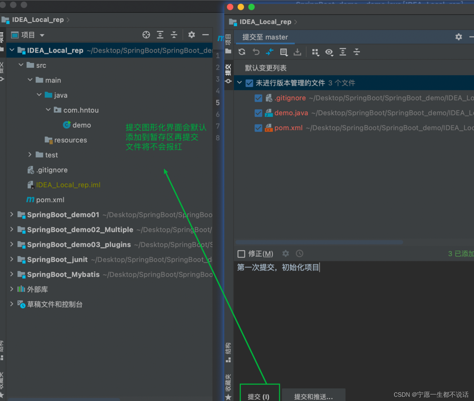Click Refresh icon in commit toolbar
This screenshot has width=474, height=401.
click(x=242, y=52)
